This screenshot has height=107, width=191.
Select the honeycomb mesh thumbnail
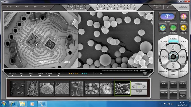click(x=62, y=88)
